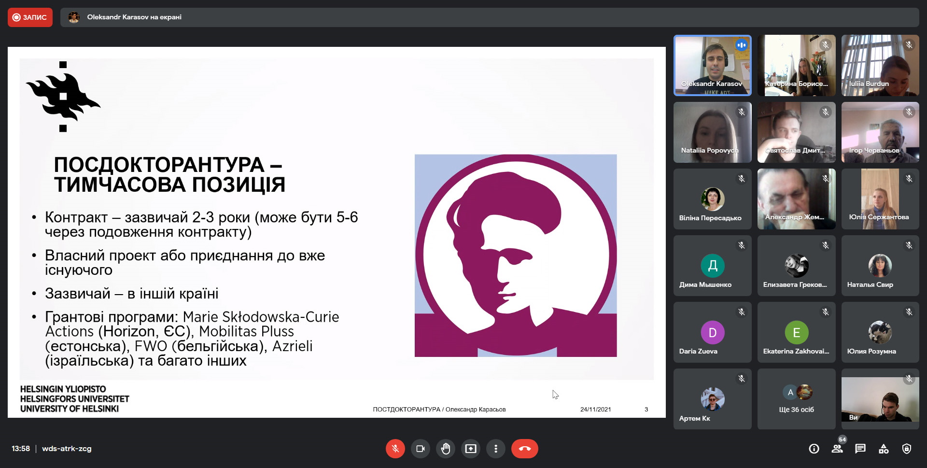Open the three-dot more options menu

495,449
